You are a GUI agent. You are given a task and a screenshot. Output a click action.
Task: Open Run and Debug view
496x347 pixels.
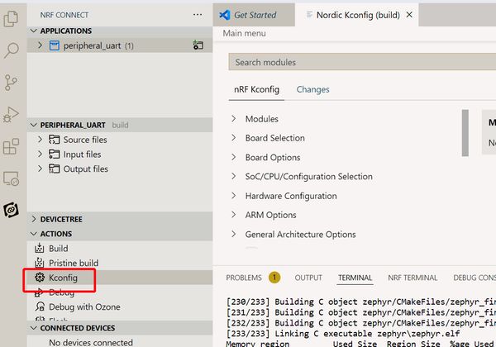point(11,114)
